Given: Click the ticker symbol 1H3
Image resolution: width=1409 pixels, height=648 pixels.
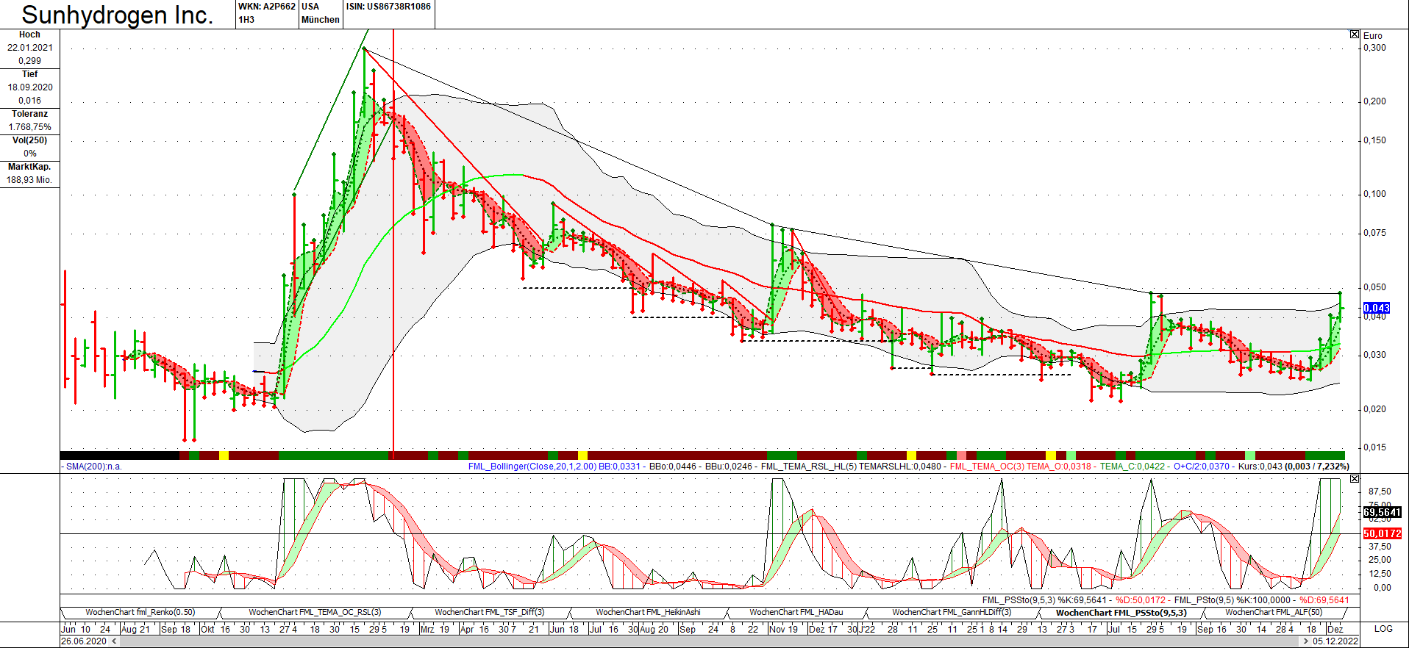Looking at the screenshot, I should click(x=246, y=20).
